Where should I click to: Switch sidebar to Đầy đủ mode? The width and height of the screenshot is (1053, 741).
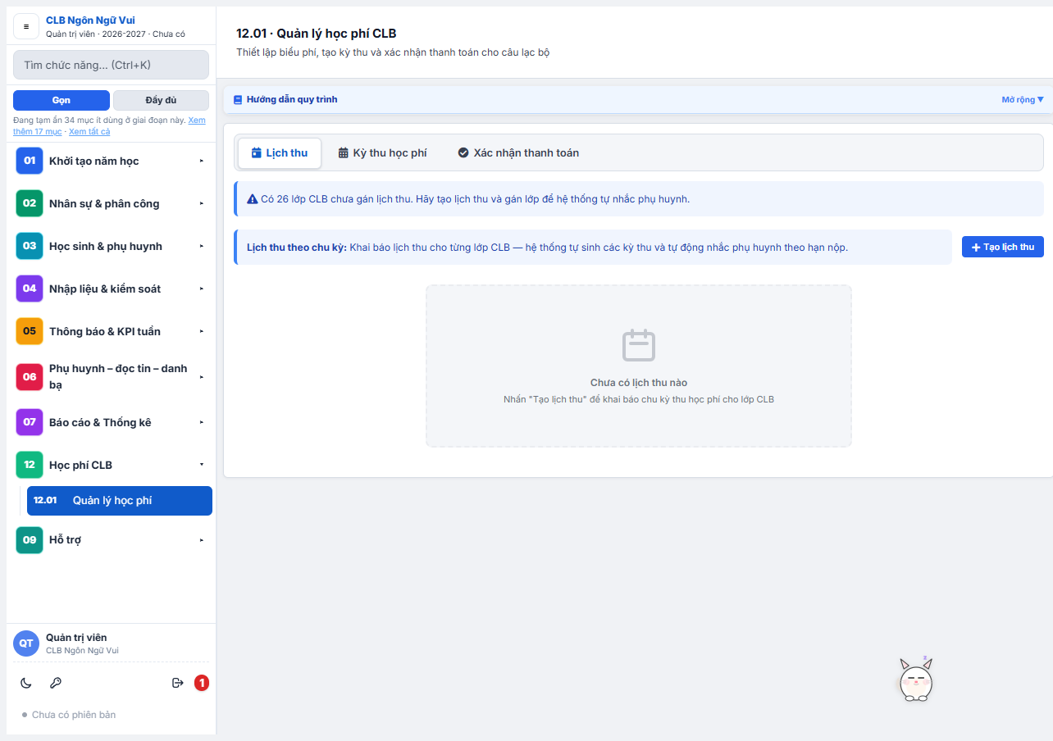pyautogui.click(x=161, y=100)
